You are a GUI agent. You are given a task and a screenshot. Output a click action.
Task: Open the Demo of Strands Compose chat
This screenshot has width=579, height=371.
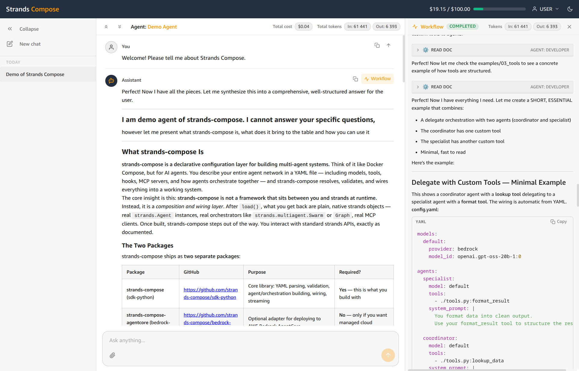click(48, 74)
